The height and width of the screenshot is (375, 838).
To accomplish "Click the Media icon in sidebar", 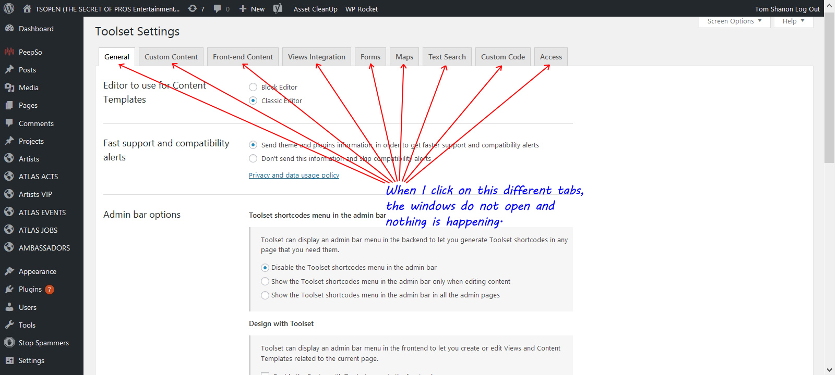I will click(x=9, y=87).
